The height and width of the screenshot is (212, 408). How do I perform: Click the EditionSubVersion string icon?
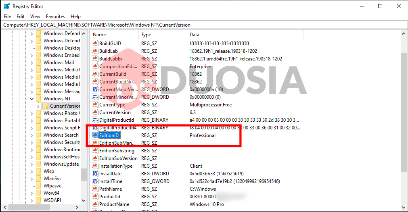[x=95, y=158]
